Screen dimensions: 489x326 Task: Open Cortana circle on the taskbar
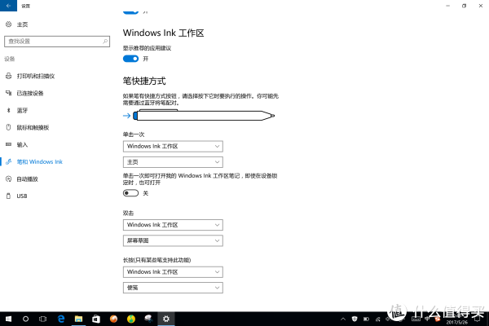pos(25,319)
